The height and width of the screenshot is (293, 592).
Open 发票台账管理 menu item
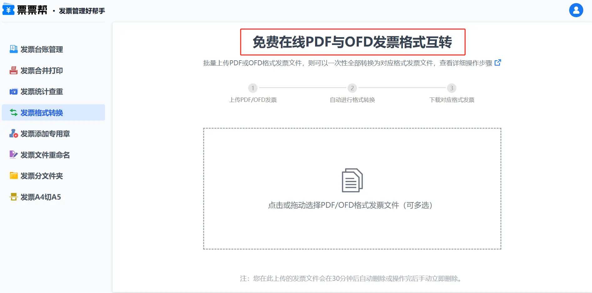pos(53,49)
